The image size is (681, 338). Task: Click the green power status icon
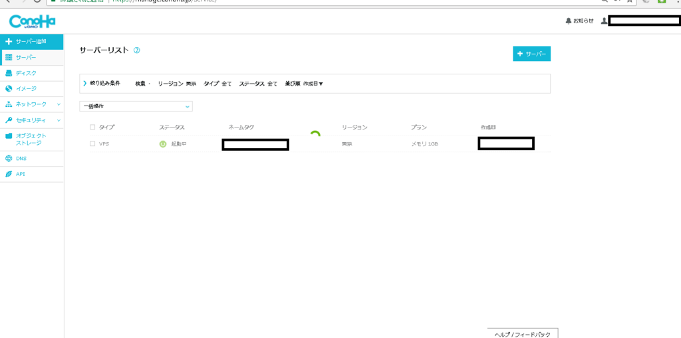[163, 144]
